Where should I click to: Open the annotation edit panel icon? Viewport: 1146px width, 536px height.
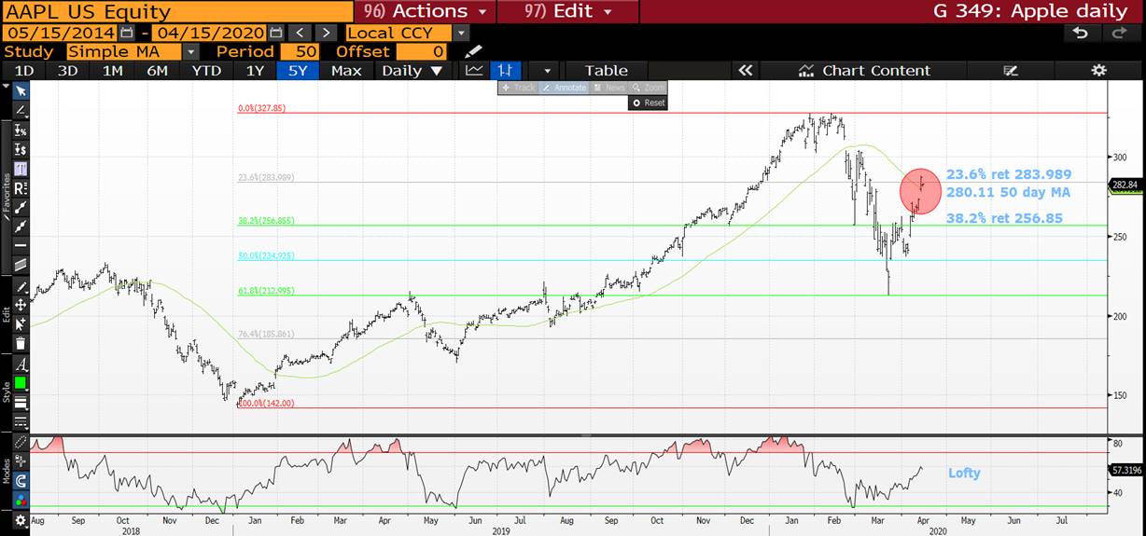click(1010, 70)
